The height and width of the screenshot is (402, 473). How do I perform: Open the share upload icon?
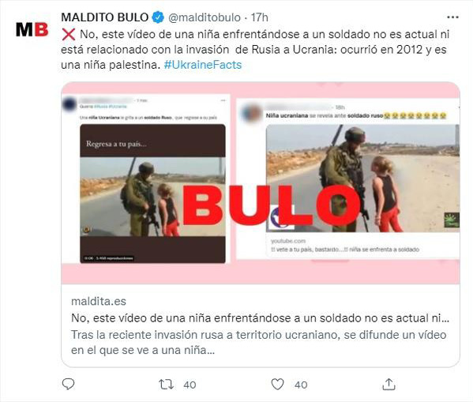pos(389,384)
